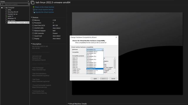This screenshot has width=188, height=105.
Task: Click the Cancel button in the wizard
Action: [x=113, y=78]
